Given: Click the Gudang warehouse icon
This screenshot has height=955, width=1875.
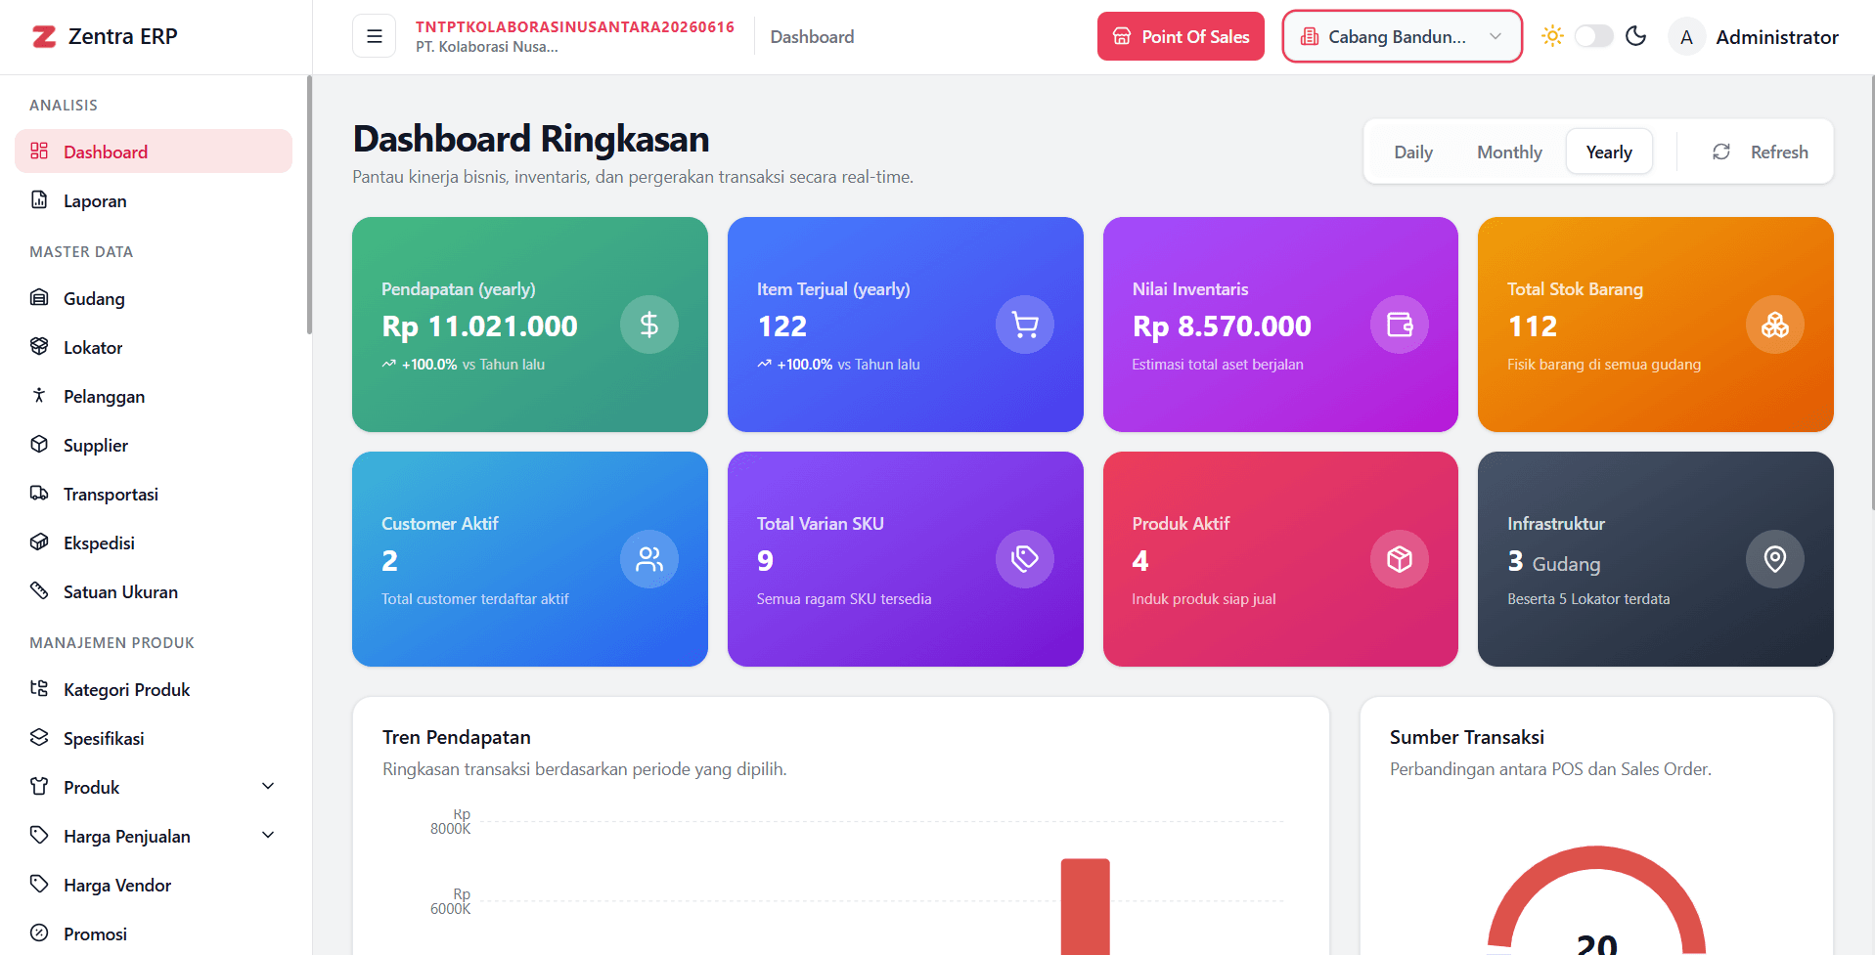Looking at the screenshot, I should tap(39, 298).
